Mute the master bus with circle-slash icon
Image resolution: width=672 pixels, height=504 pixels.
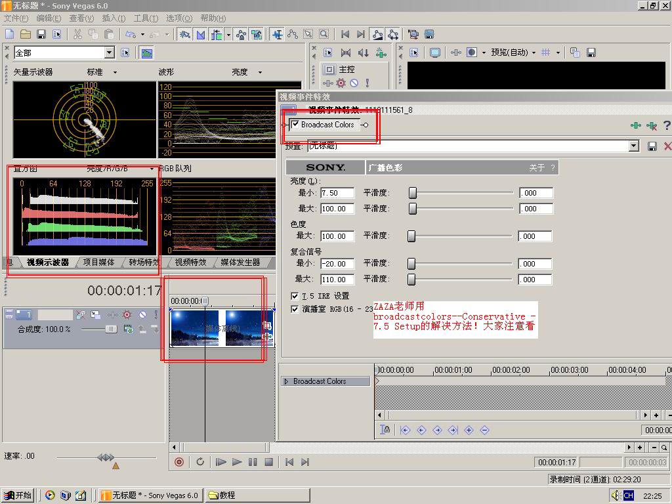click(x=354, y=83)
